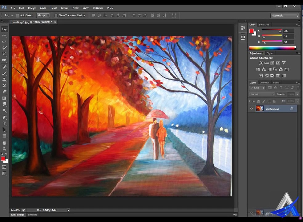Select the Eyedropper tool
Screen dimensions: 303x222
[4, 60]
